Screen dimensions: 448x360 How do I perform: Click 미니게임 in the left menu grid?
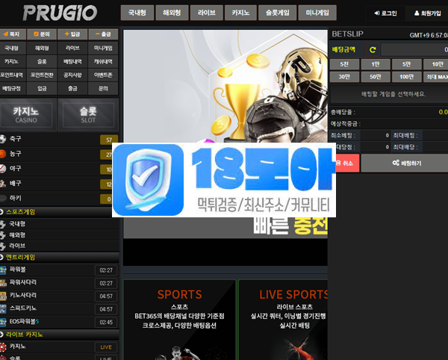click(x=103, y=48)
